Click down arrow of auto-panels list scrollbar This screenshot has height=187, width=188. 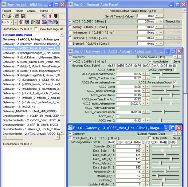tap(62, 133)
